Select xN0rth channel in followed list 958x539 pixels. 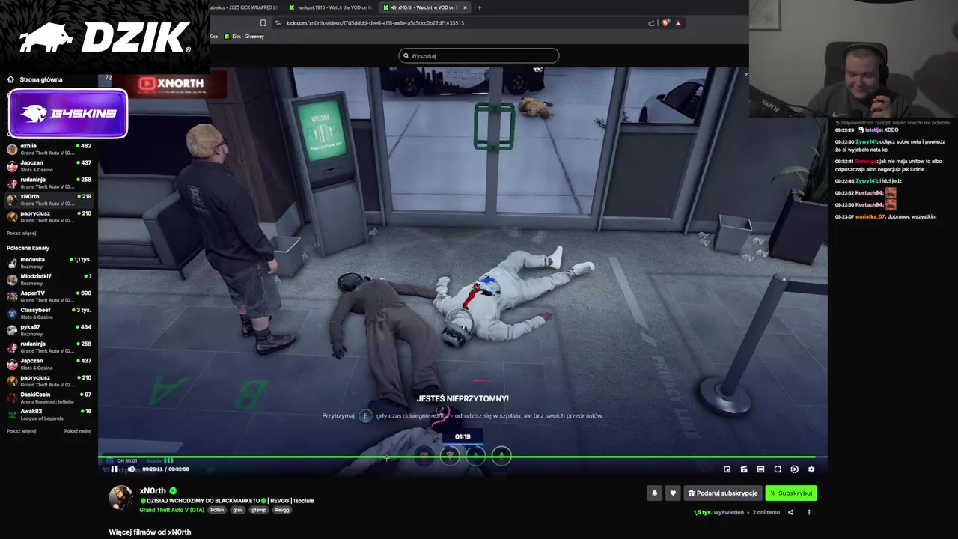pos(49,200)
